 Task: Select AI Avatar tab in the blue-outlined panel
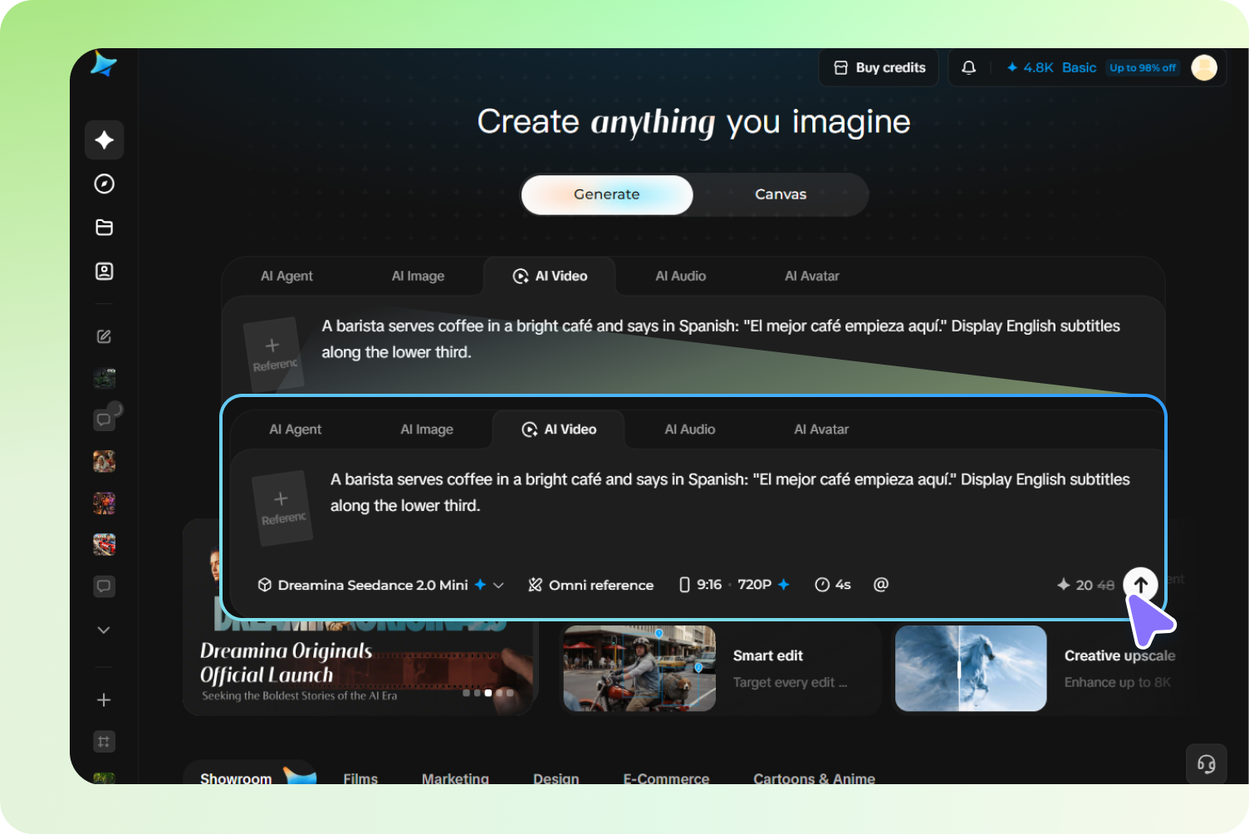821,429
